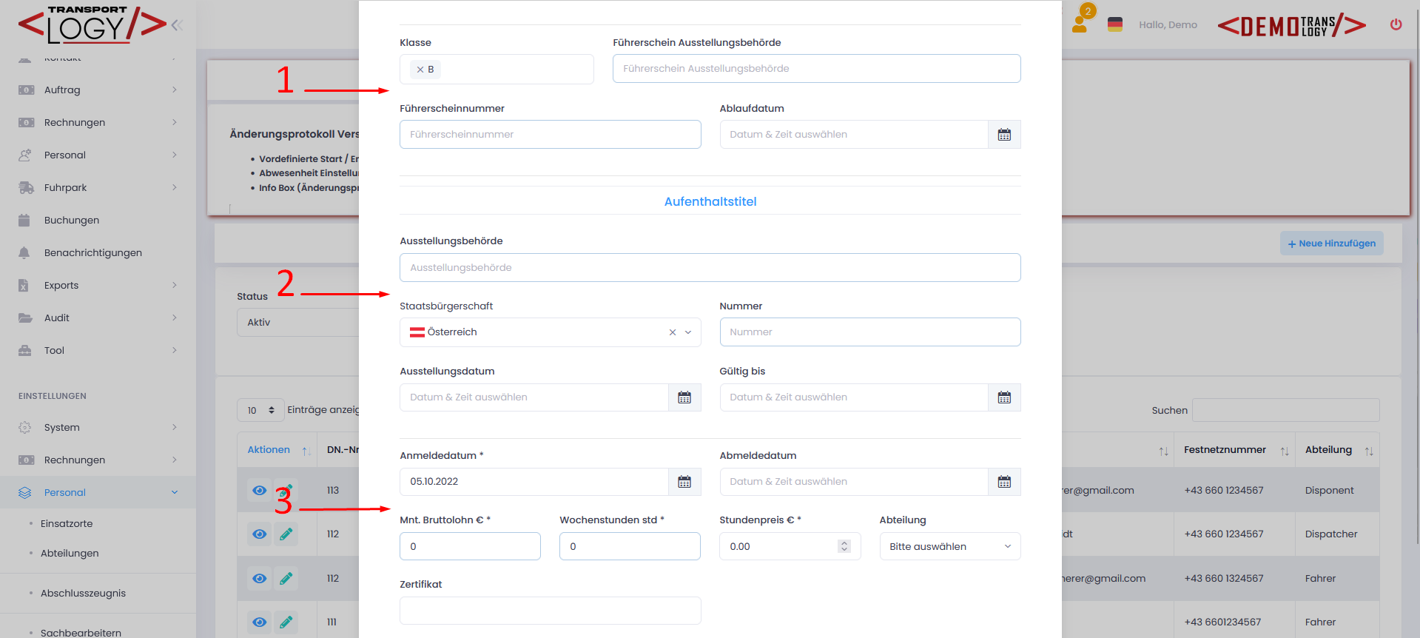Viewport: 1420px width, 638px height.
Task: Click eye icon for employee 111
Action: [259, 622]
